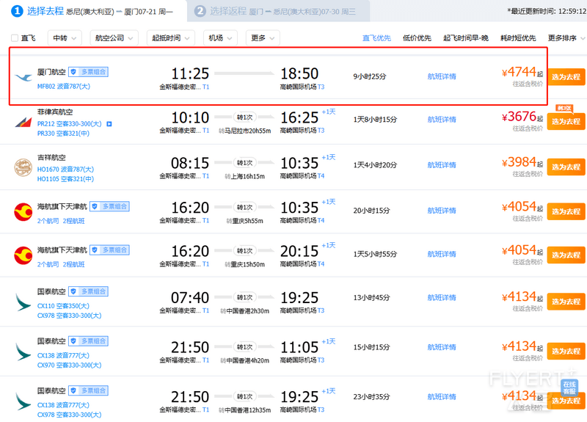The image size is (587, 422).
Task: Click Tianjin Airlines logo on 10:35 arrival row
Action: point(23,212)
